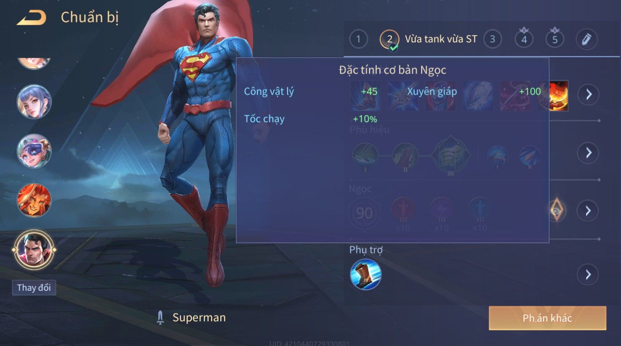The width and height of the screenshot is (621, 346).
Task: Open the pencil edit preset icon
Action: (x=587, y=40)
